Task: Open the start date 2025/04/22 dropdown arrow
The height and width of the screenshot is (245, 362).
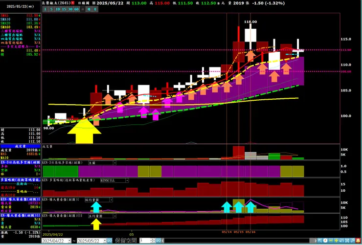Action: point(69,241)
